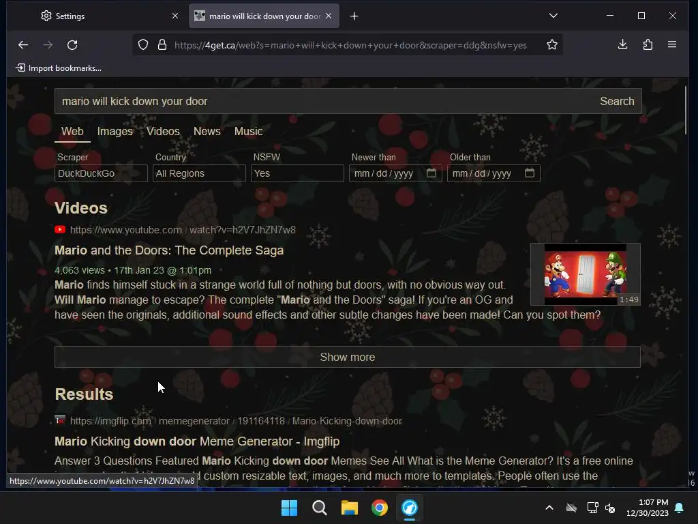The height and width of the screenshot is (524, 698).
Task: Go back to the previous page
Action: coord(23,44)
